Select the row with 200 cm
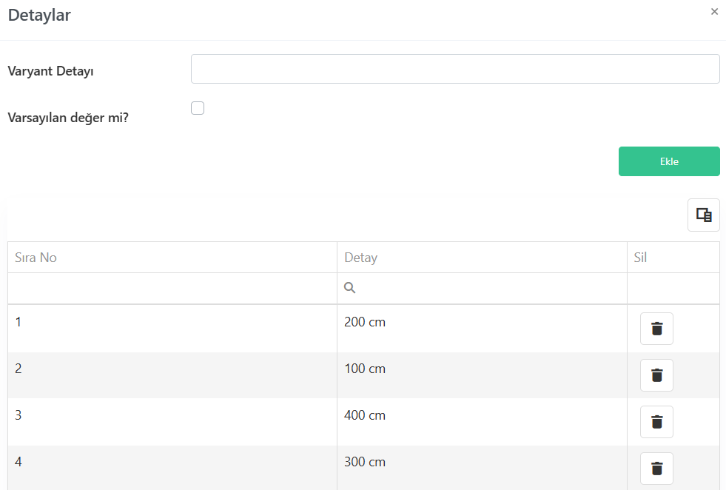The height and width of the screenshot is (490, 726). point(363,329)
